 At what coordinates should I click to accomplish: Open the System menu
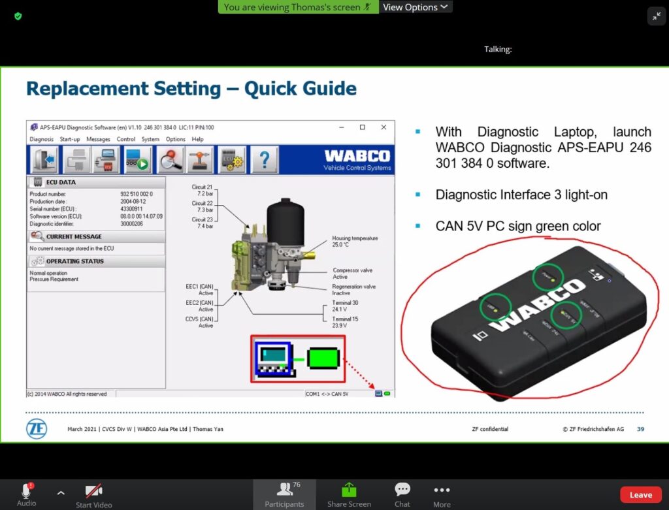click(150, 139)
